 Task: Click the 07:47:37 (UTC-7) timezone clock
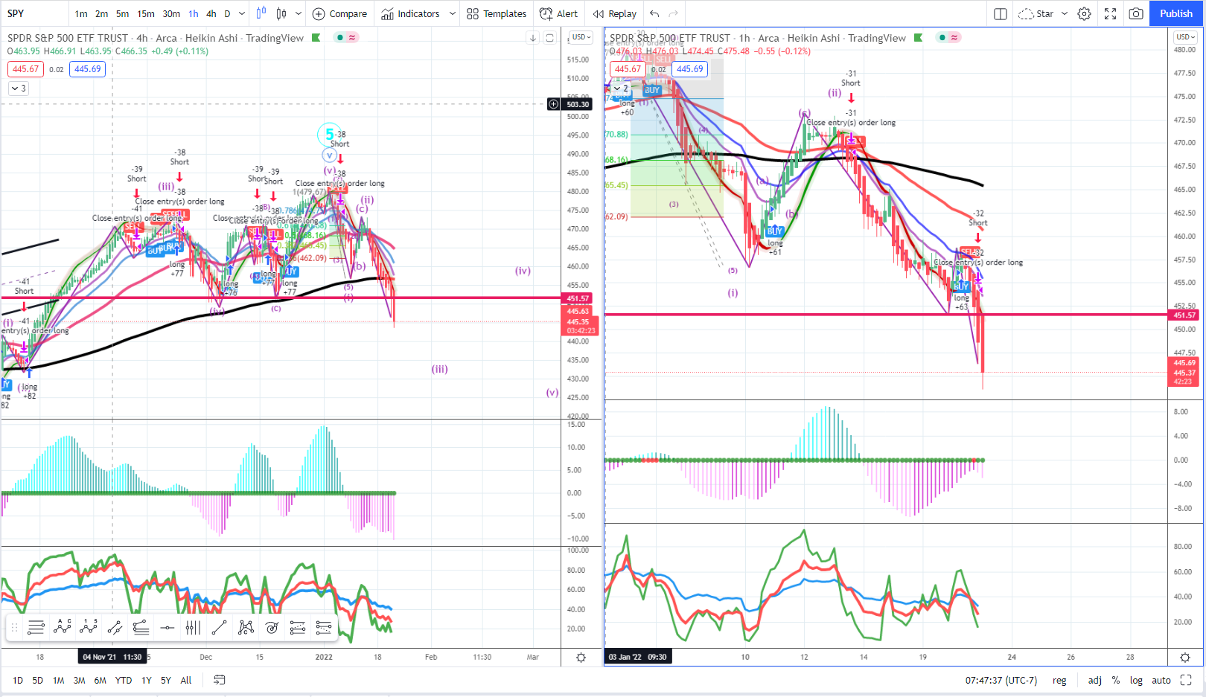pyautogui.click(x=1001, y=680)
